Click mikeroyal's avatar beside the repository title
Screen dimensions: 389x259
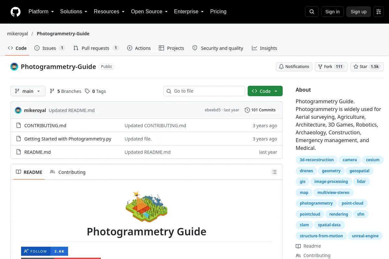14,67
